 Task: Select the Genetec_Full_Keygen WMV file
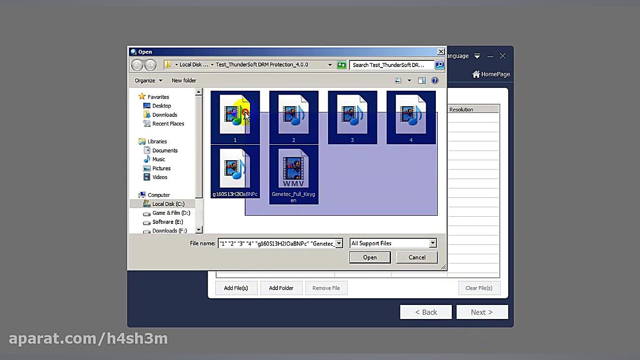(293, 171)
